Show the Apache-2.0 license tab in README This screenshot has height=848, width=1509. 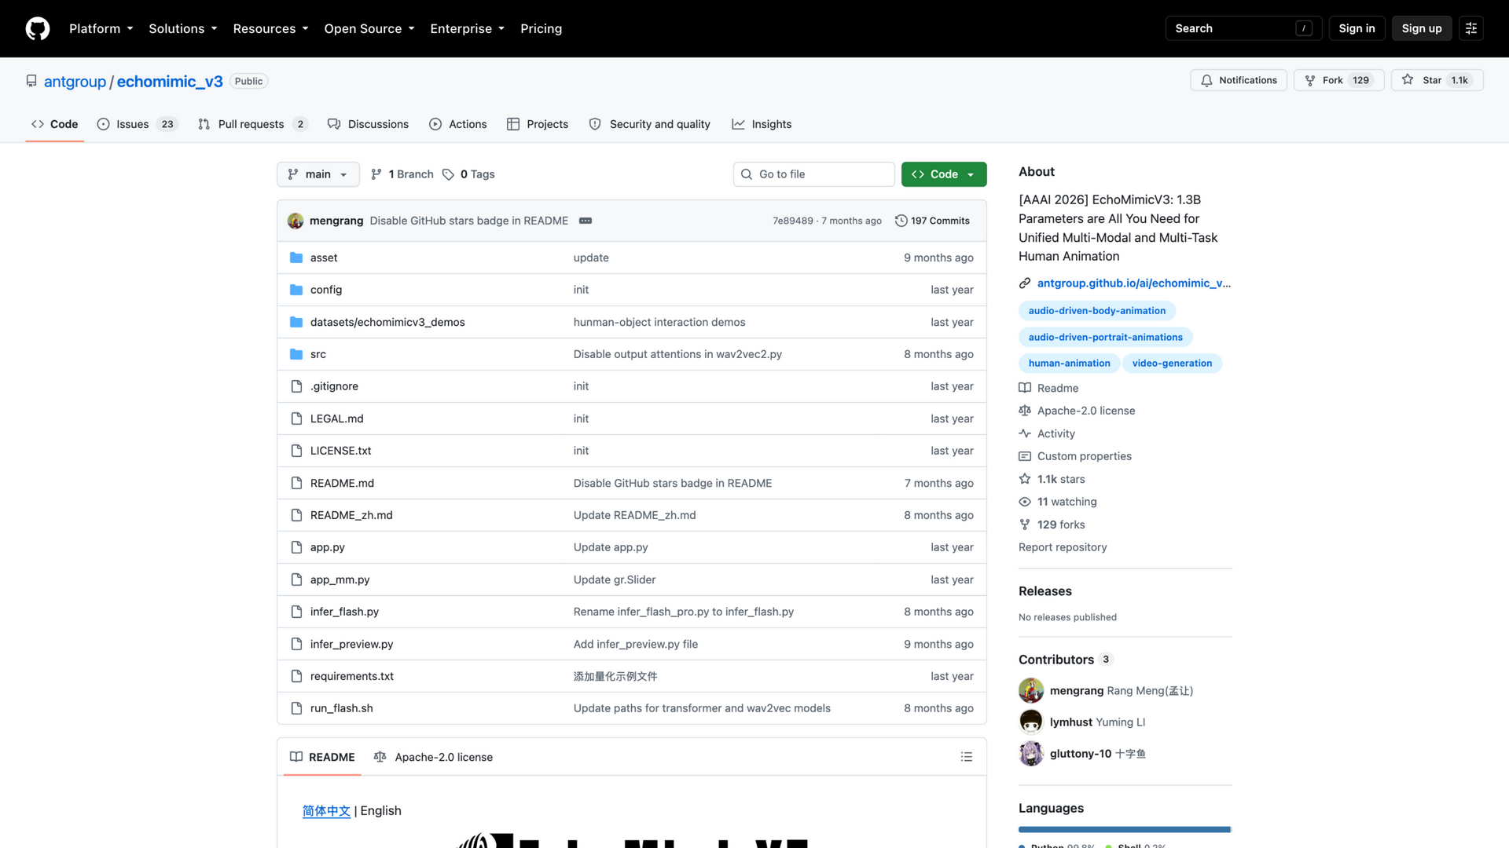tap(434, 757)
